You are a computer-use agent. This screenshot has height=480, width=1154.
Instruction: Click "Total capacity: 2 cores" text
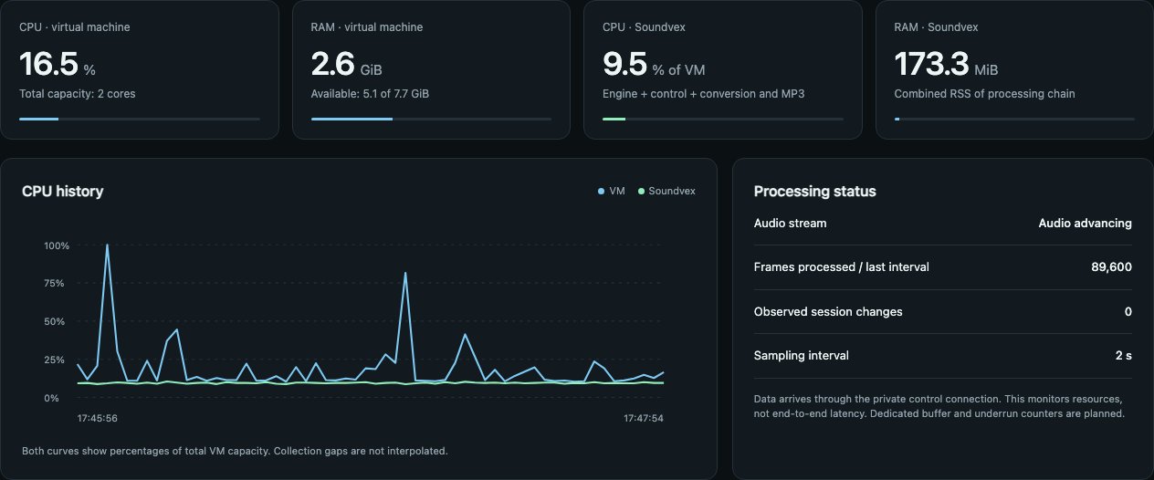tap(78, 94)
